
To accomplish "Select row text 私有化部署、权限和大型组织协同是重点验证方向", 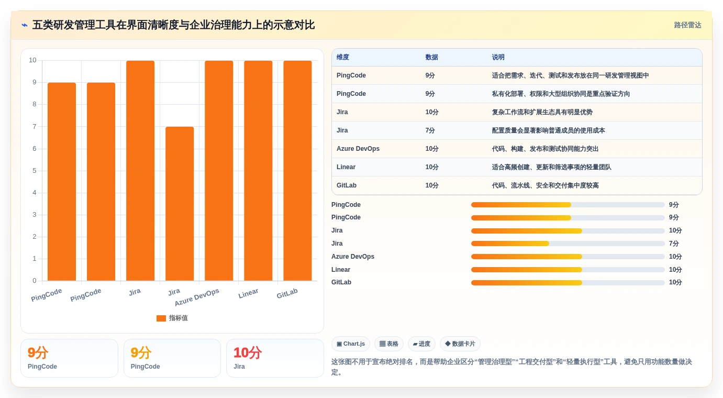I will tap(561, 94).
